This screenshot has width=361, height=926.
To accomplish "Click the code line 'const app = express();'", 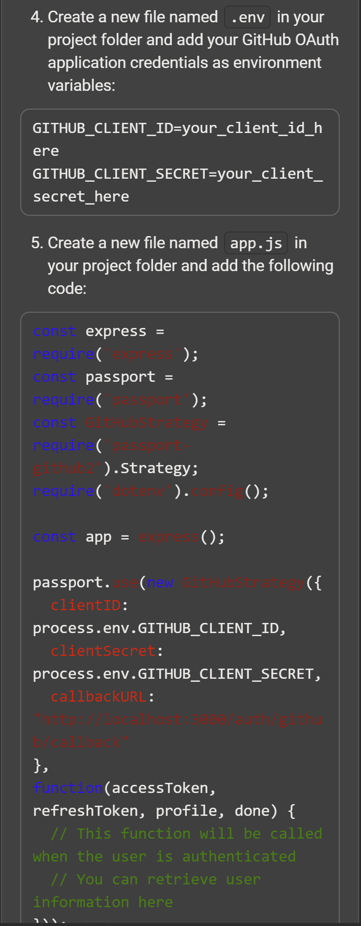I will point(129,537).
